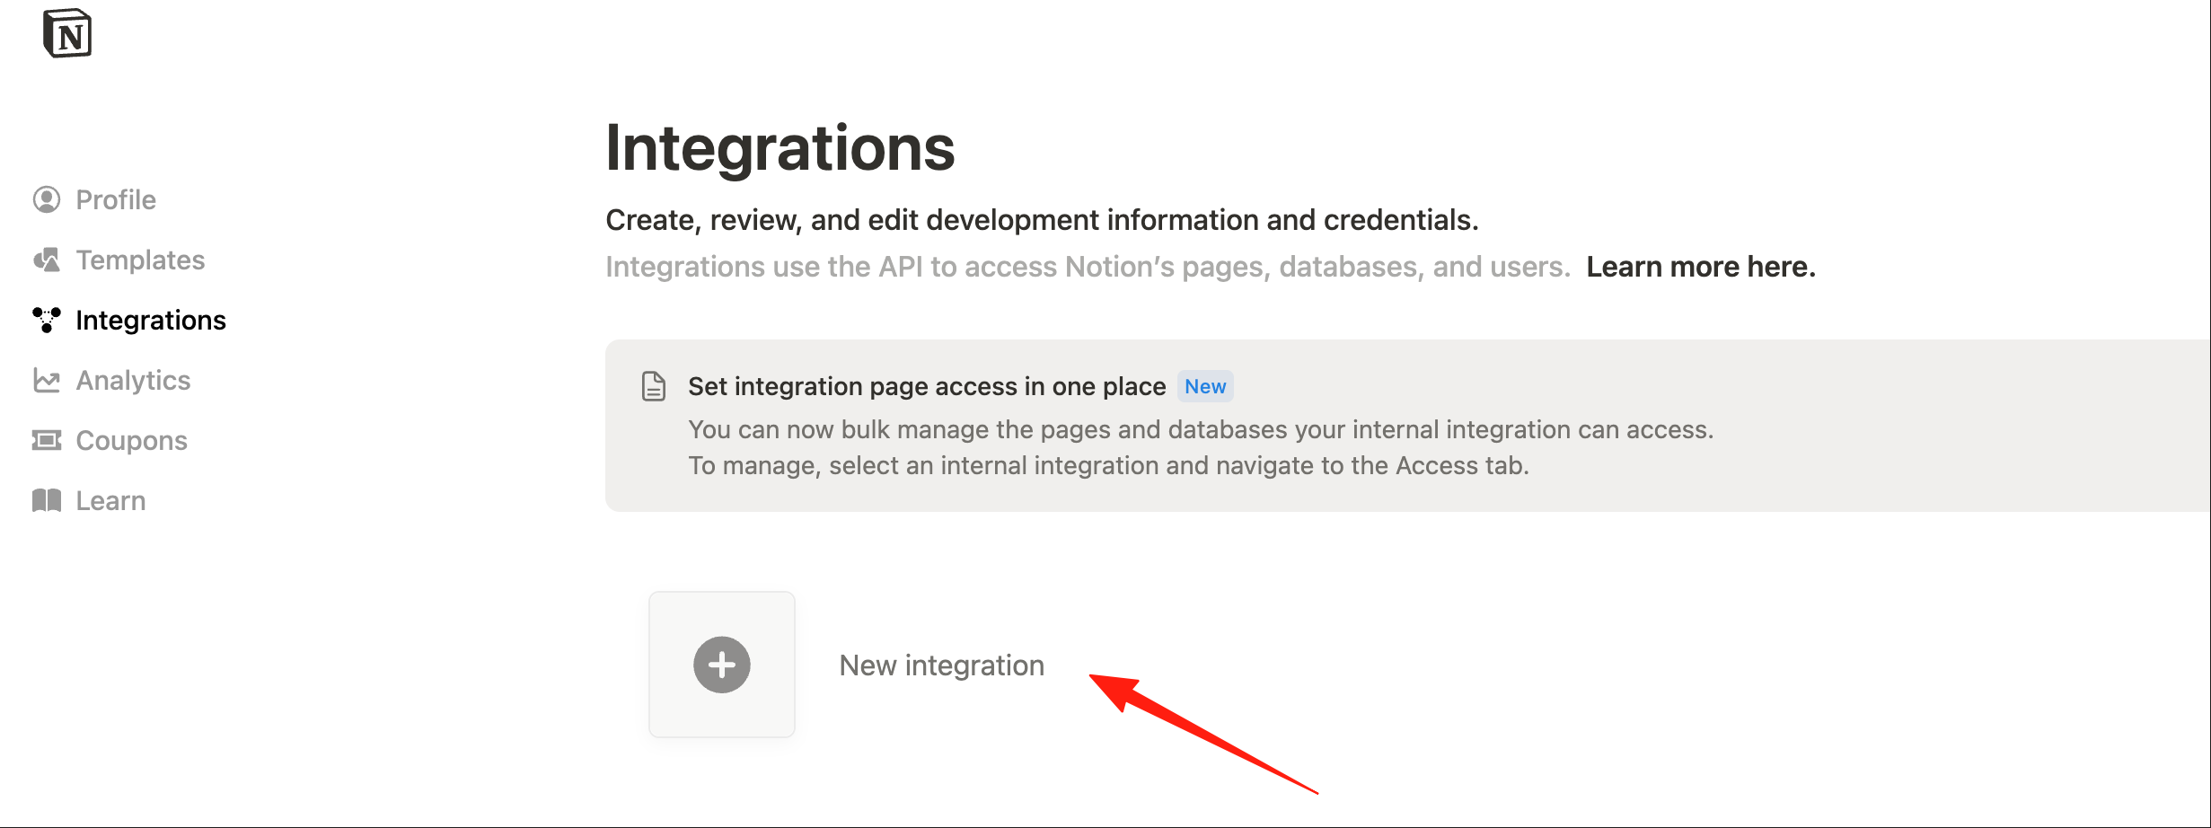Click the Templates shapes icon
This screenshot has height=828, width=2211.
tap(47, 260)
